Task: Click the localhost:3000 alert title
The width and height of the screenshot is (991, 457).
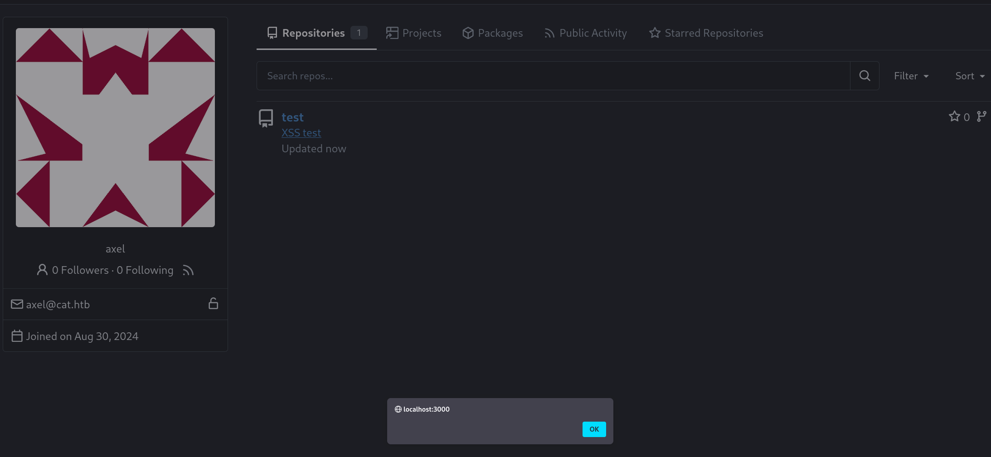Action: [x=427, y=409]
